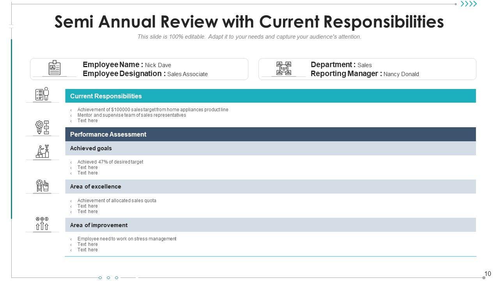Screen dimensions: 499x281
Task: Click the '$100000 sales target' bullet
Action: [153, 110]
